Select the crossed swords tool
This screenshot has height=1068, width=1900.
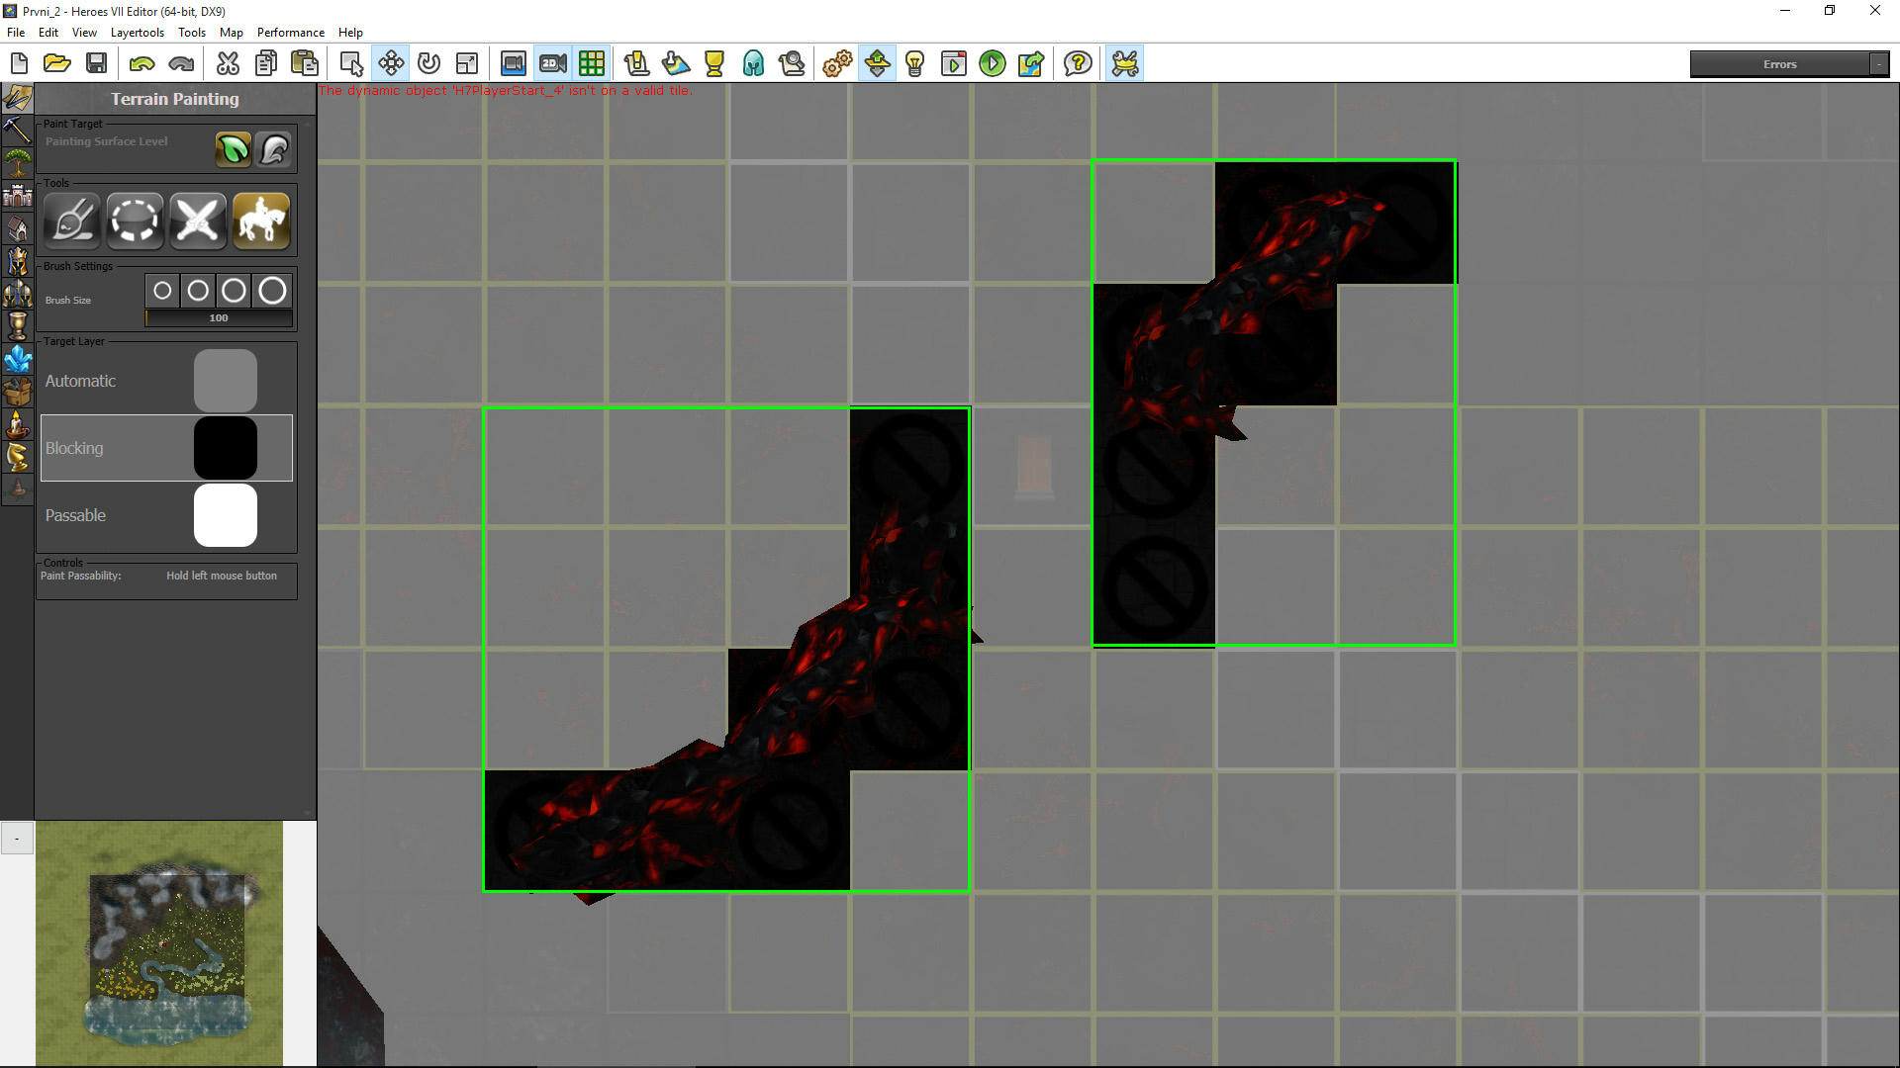[x=198, y=219]
